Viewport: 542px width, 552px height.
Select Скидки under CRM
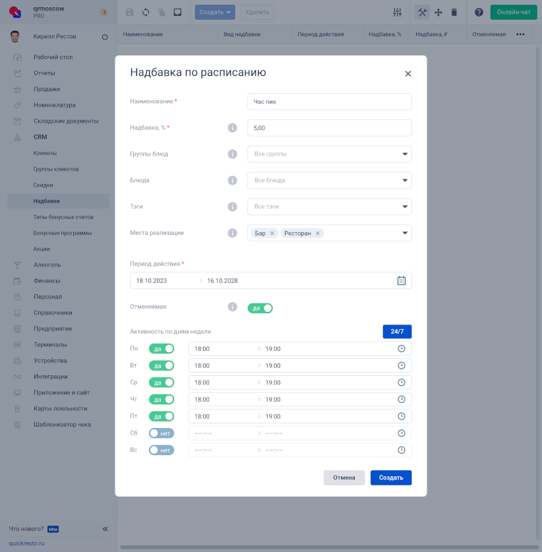tap(43, 185)
